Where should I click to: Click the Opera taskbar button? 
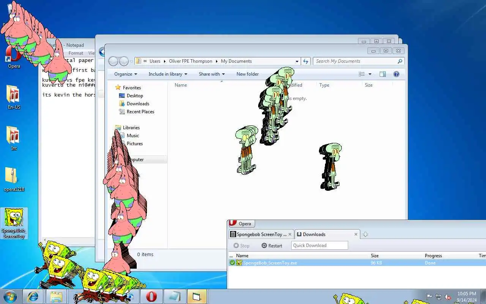click(x=151, y=296)
